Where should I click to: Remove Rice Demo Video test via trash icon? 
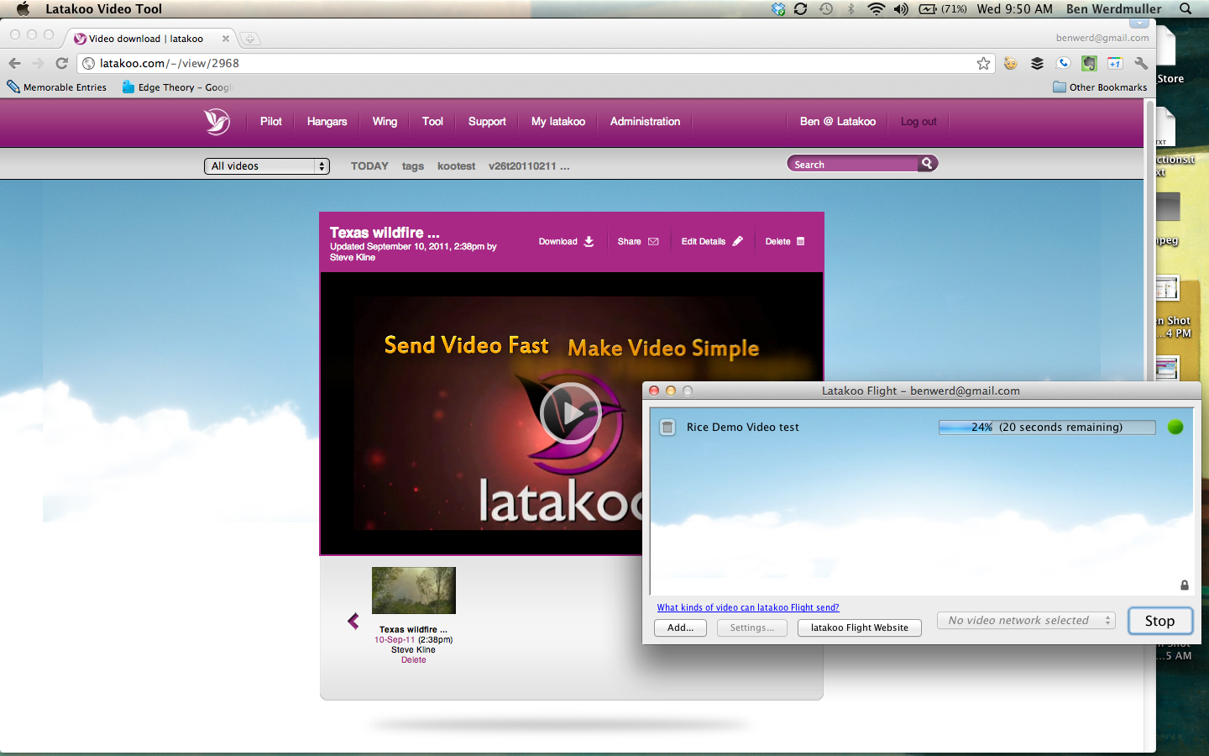[667, 428]
